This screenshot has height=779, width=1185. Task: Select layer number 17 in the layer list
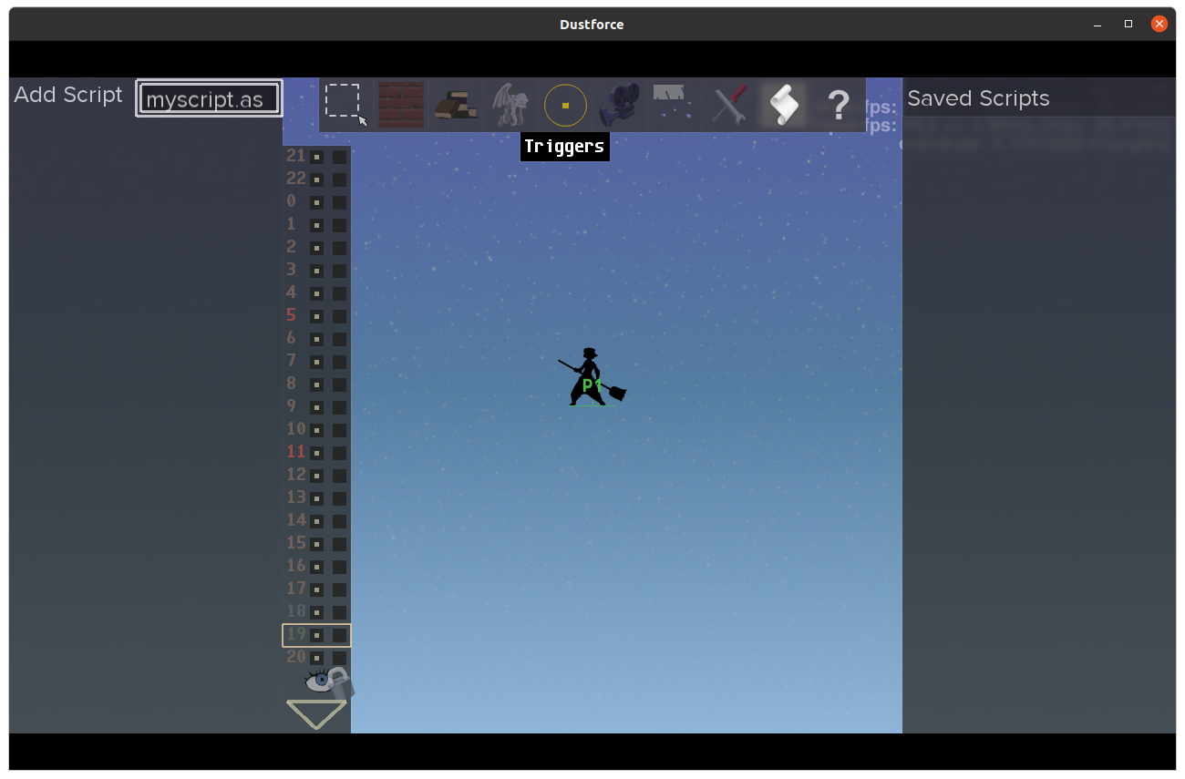click(296, 589)
